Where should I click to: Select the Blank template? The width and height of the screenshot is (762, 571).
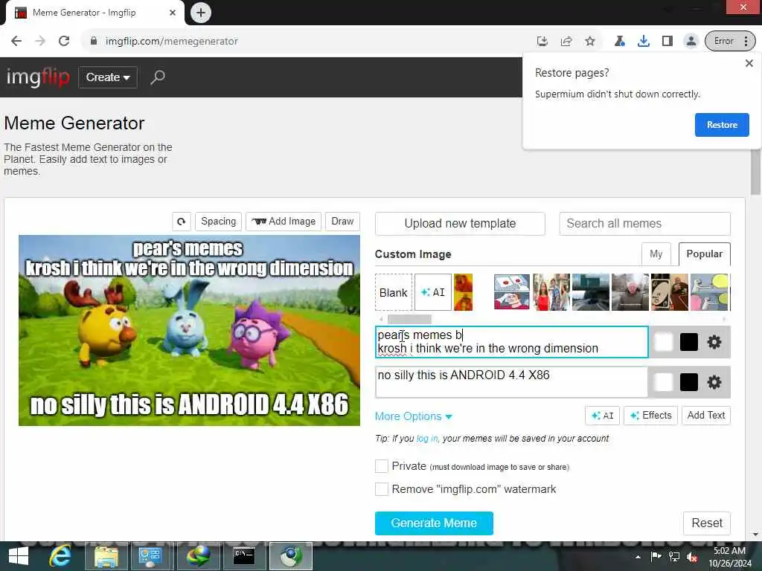pyautogui.click(x=393, y=292)
